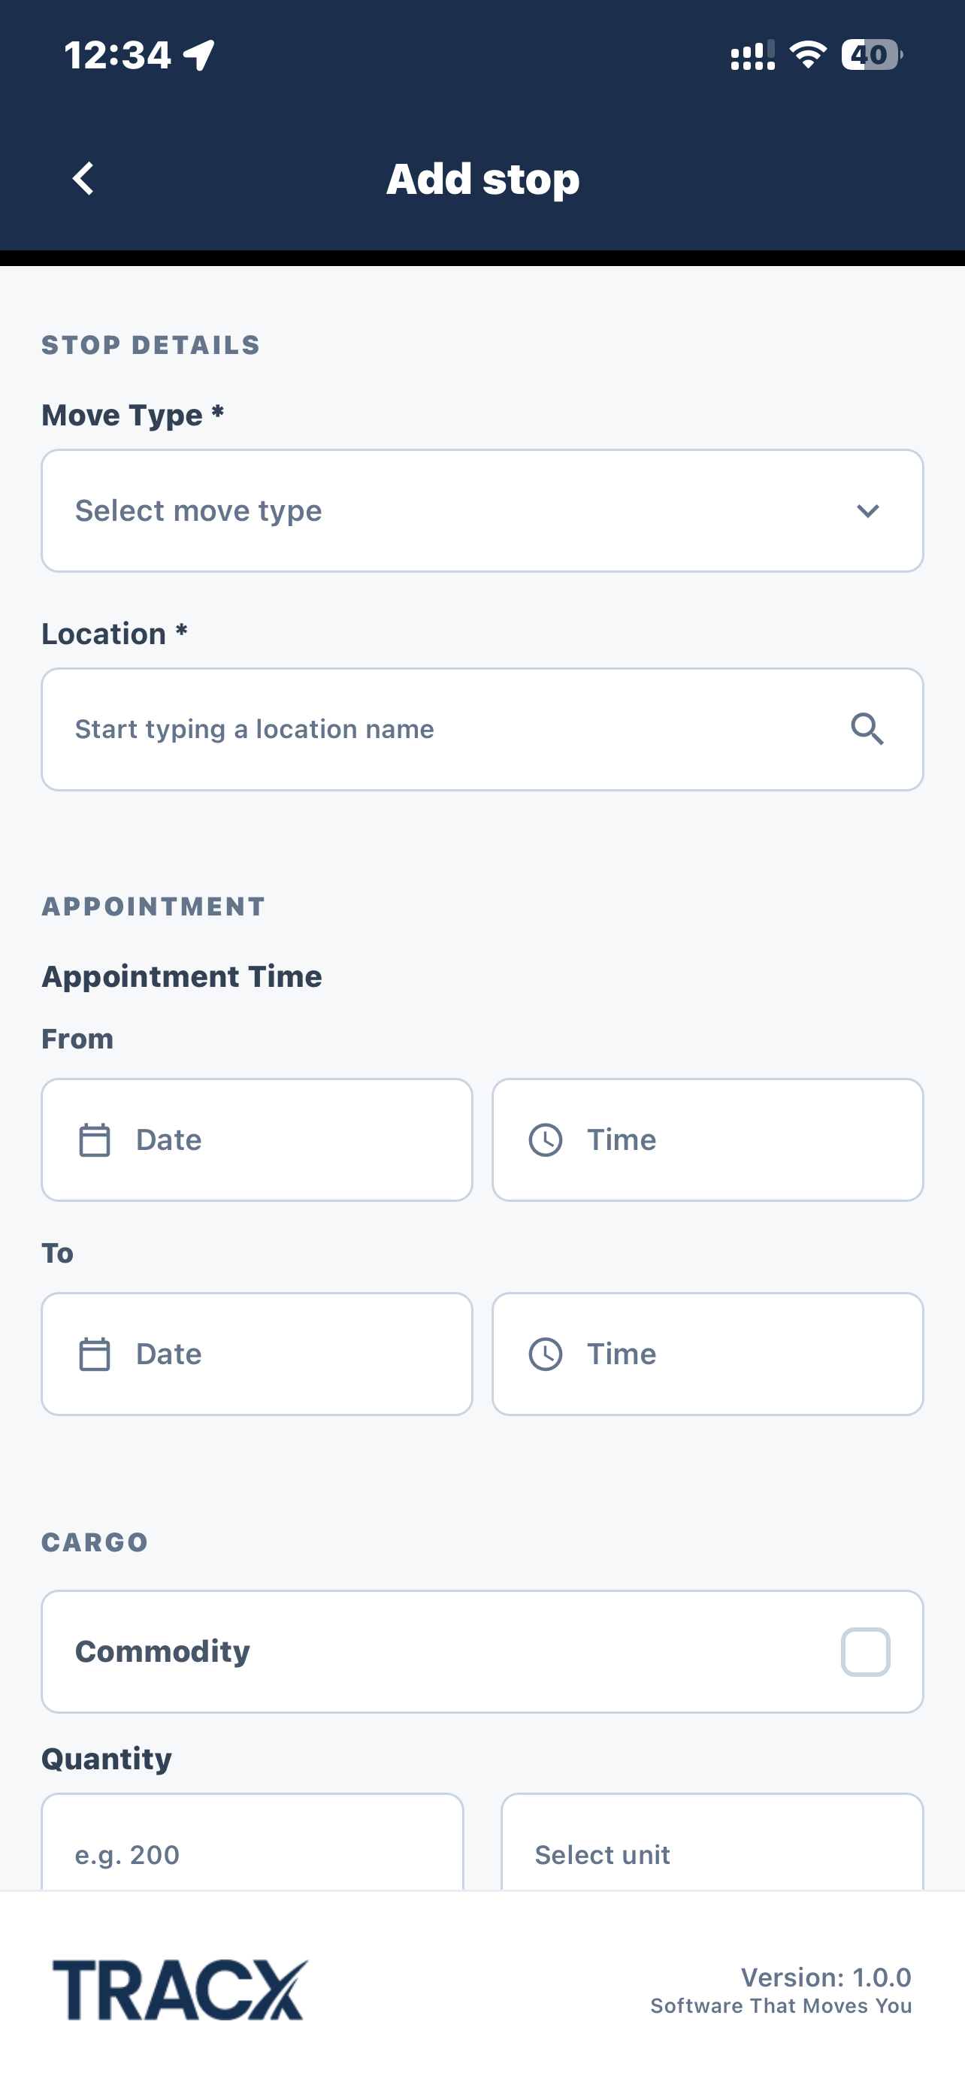
Task: Select the From Date field
Action: point(257,1139)
